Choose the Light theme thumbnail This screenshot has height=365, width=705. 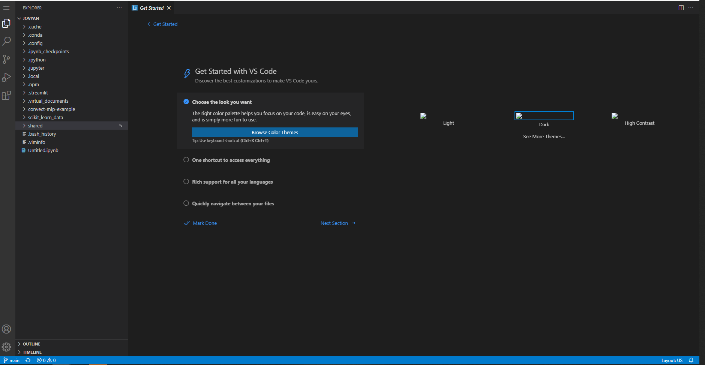pos(448,120)
